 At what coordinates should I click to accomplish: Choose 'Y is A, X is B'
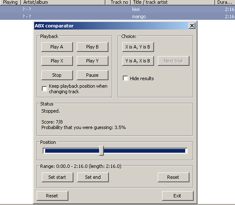pyautogui.click(x=138, y=61)
